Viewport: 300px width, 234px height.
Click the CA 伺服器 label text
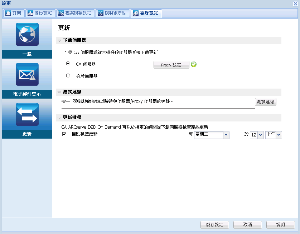tap(86, 64)
